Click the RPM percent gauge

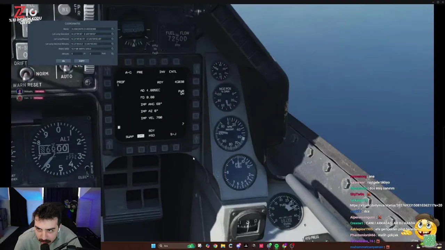(x=230, y=134)
